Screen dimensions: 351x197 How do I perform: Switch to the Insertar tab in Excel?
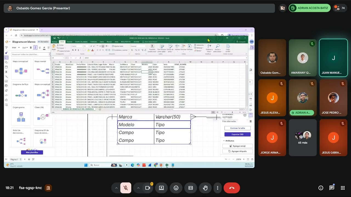pyautogui.click(x=70, y=42)
